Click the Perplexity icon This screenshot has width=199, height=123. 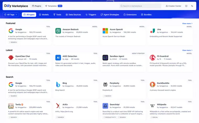pos(105,84)
